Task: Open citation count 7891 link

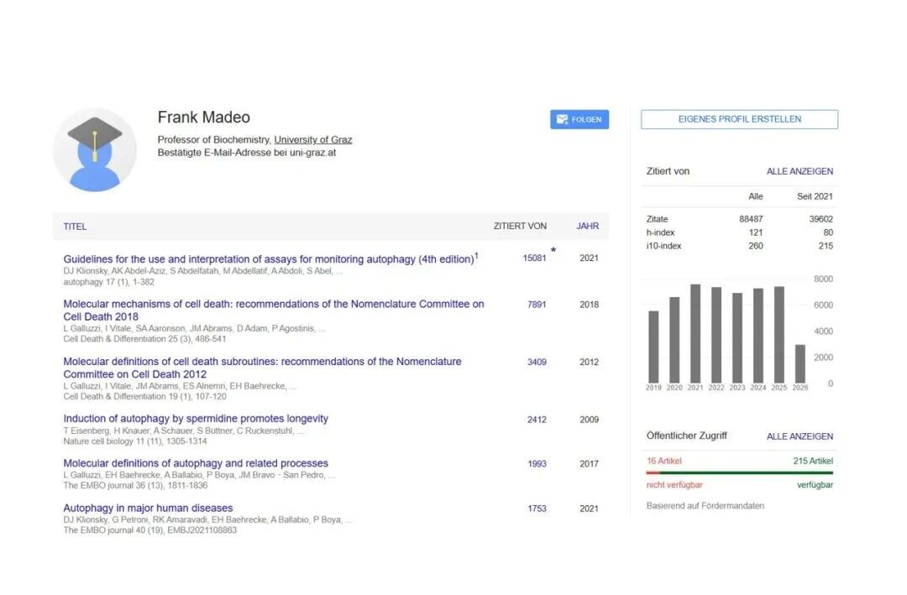Action: click(x=537, y=304)
